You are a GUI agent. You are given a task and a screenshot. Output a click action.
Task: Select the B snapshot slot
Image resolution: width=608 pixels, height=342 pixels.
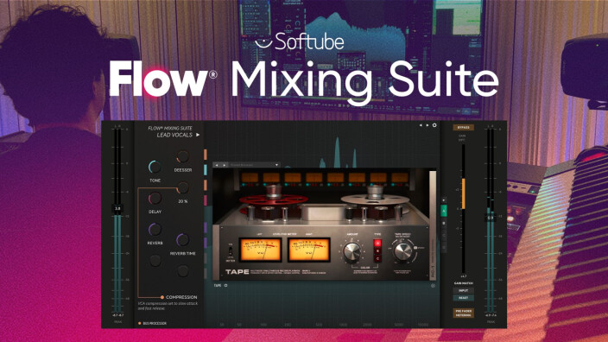pyautogui.click(x=444, y=224)
